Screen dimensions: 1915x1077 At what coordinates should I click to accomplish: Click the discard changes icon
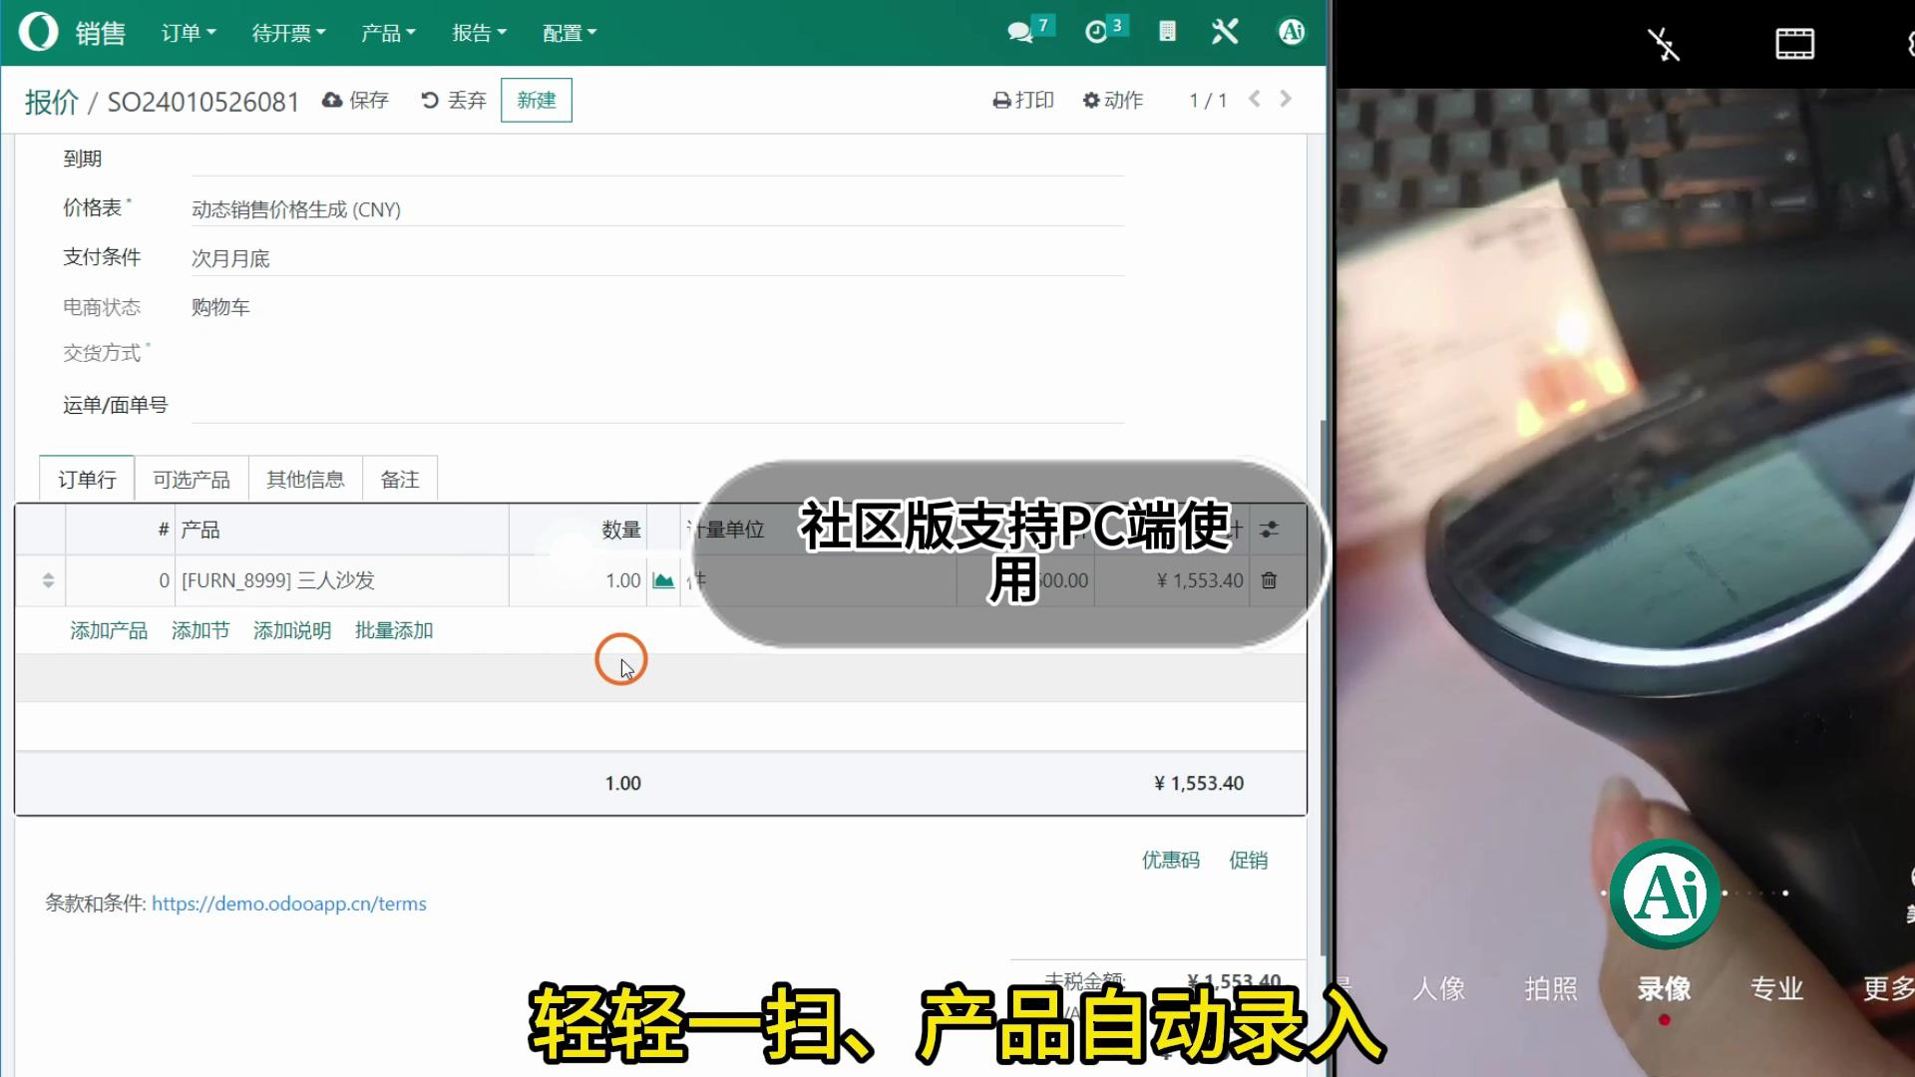pyautogui.click(x=430, y=100)
